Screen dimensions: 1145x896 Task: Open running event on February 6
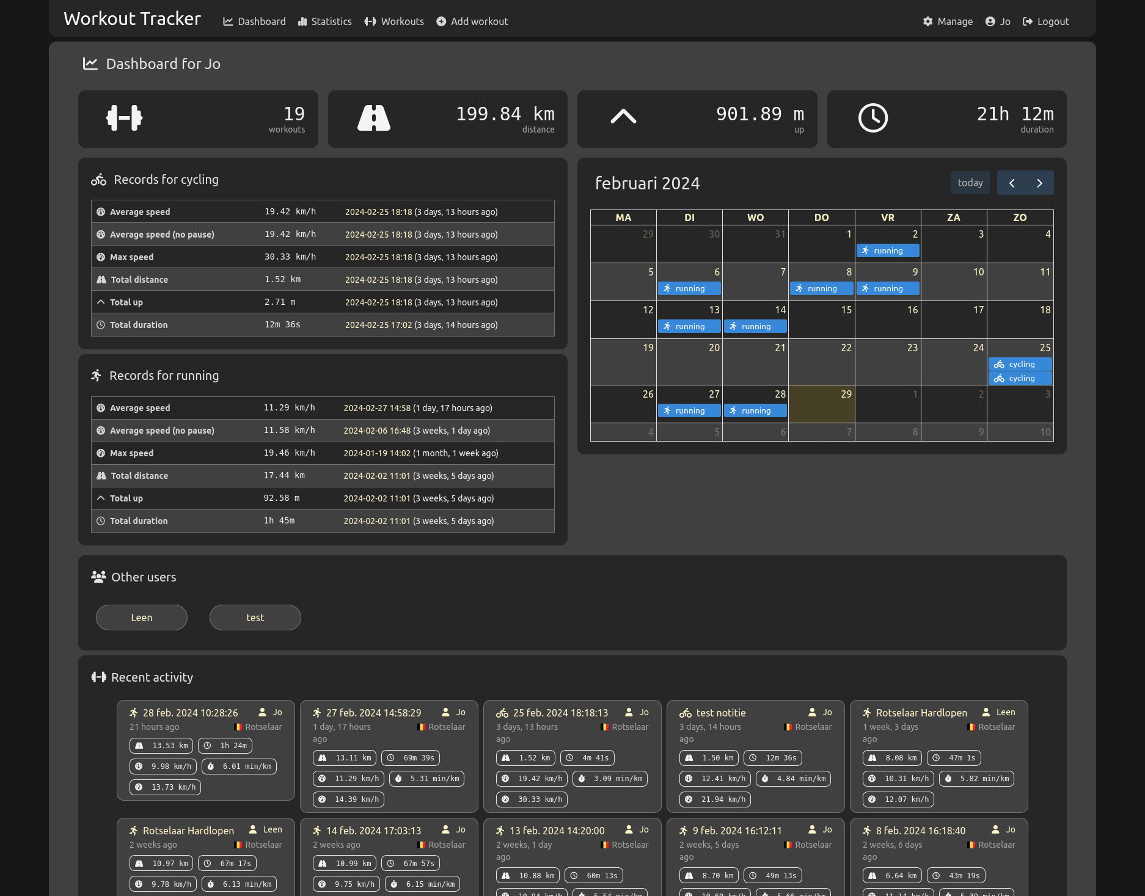(x=690, y=288)
